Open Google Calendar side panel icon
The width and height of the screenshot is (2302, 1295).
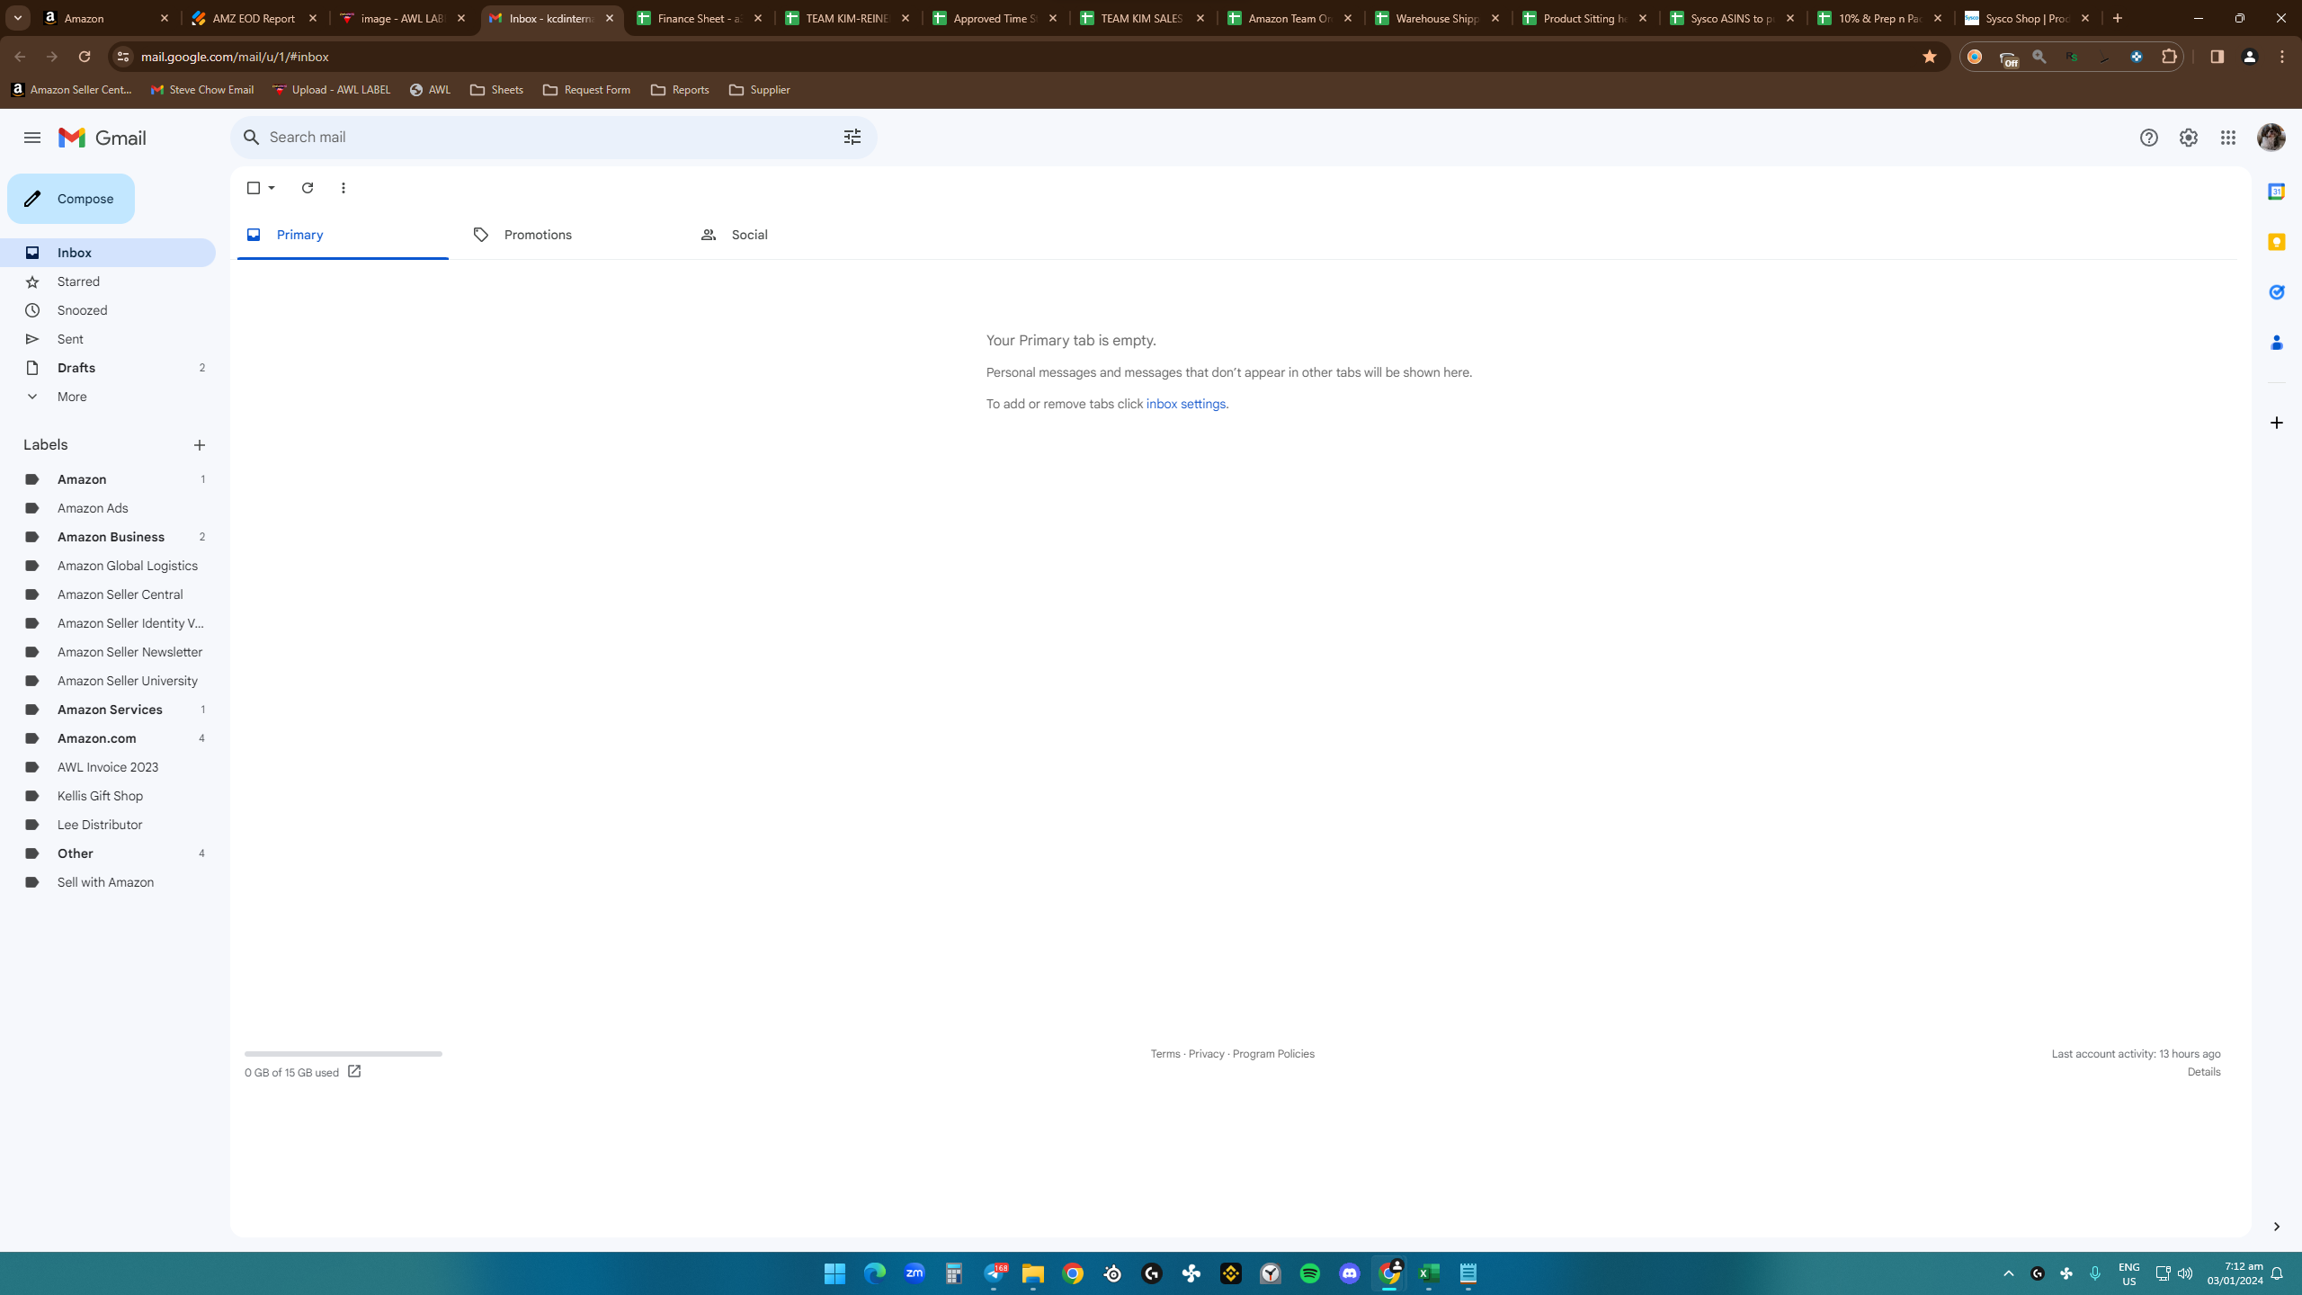(x=2276, y=192)
